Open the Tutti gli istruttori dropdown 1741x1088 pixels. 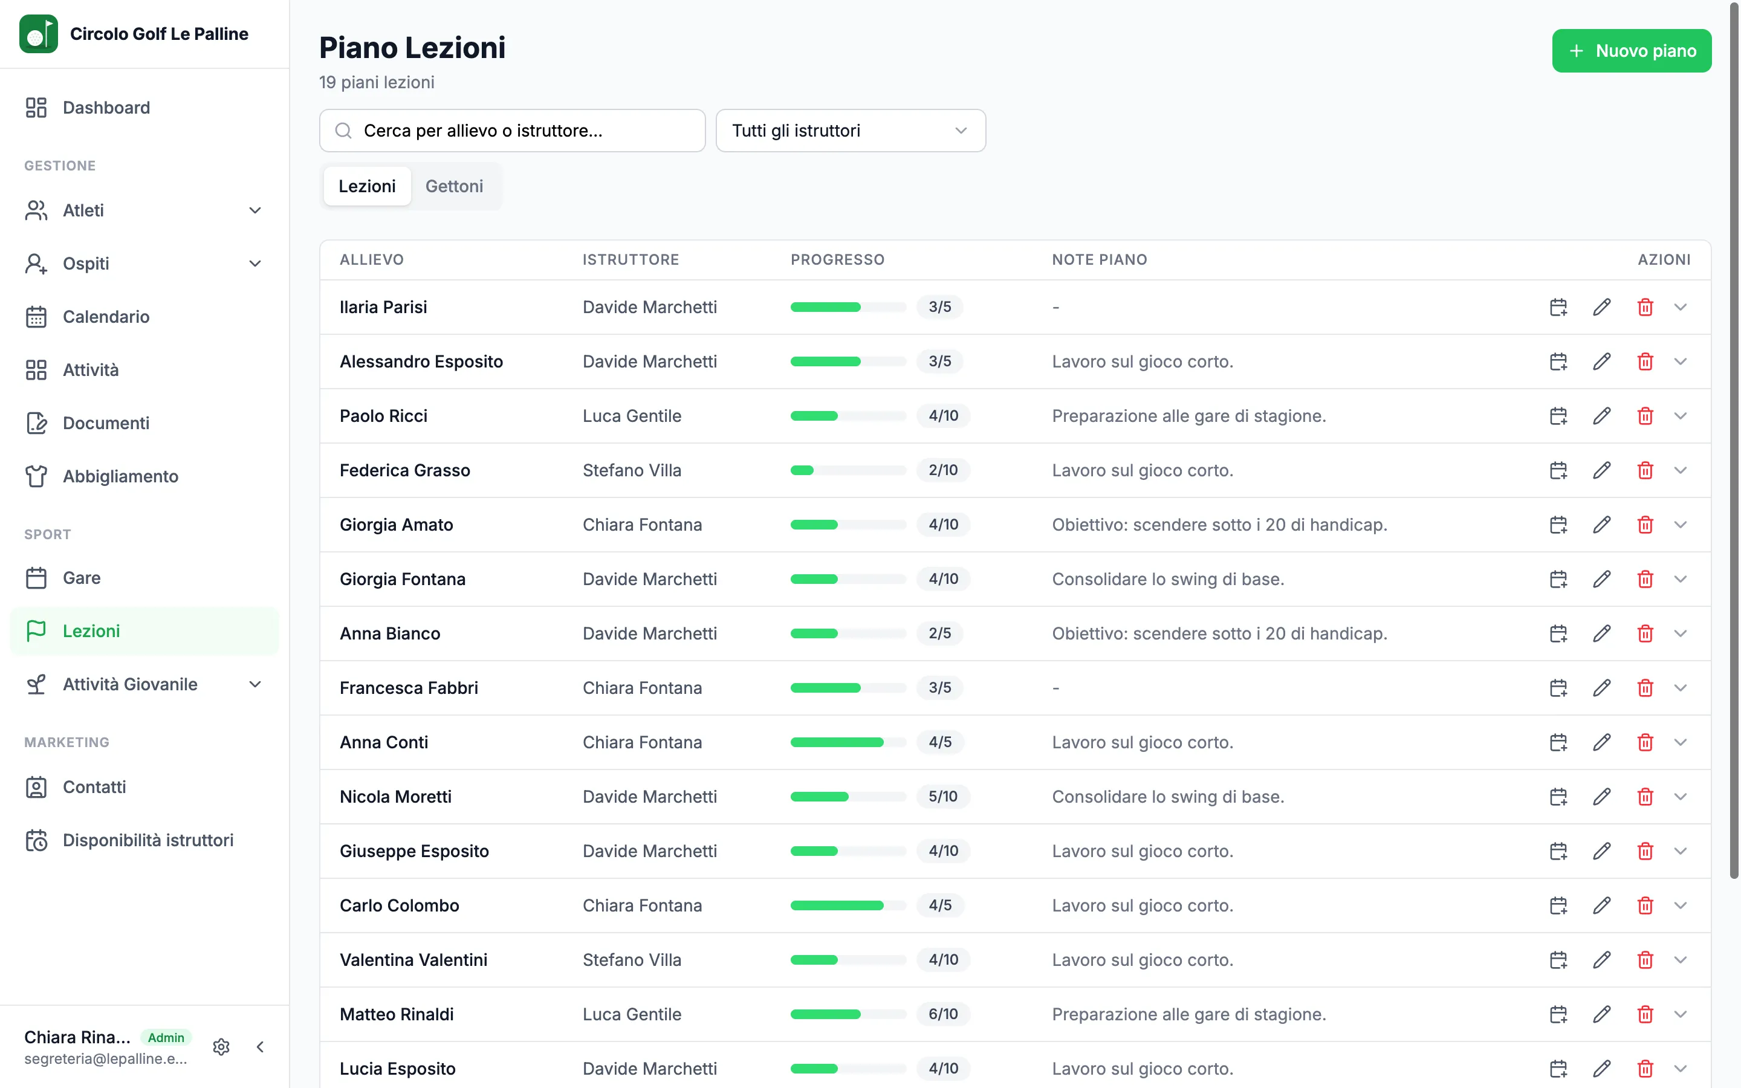(851, 130)
